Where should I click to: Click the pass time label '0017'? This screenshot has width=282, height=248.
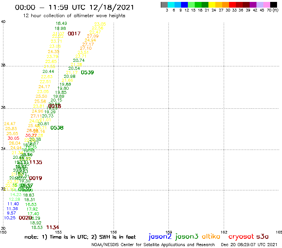pos(74,34)
